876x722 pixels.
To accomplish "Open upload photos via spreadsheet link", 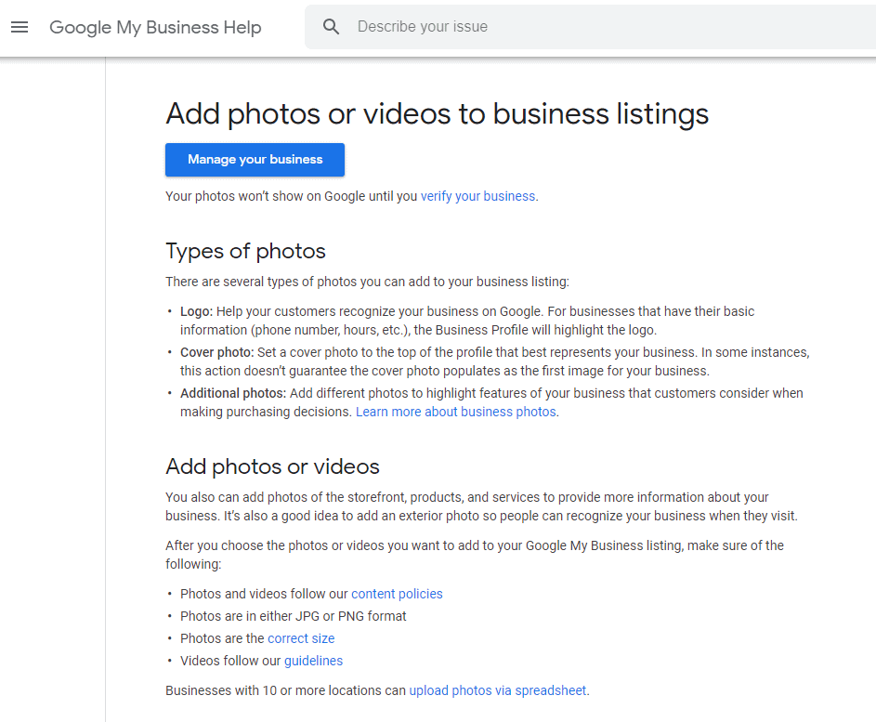I will 498,690.
